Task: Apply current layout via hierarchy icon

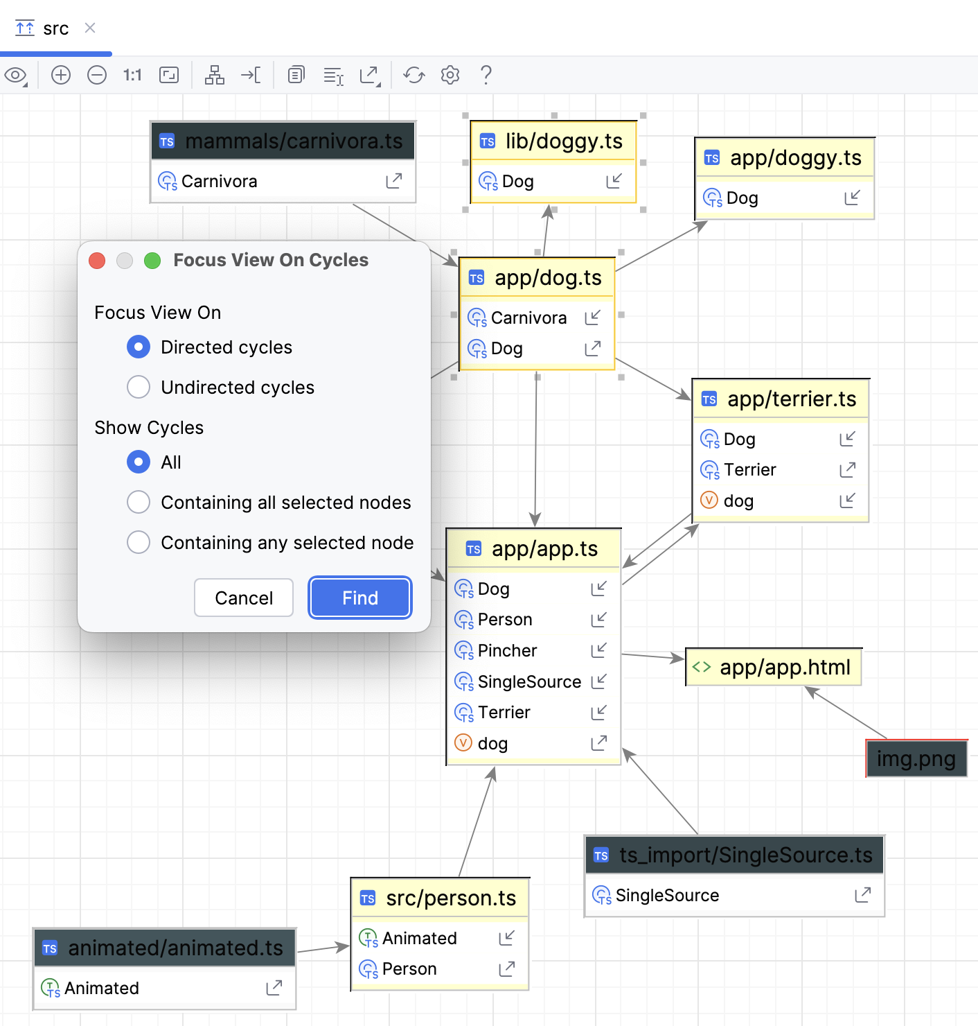Action: 215,75
